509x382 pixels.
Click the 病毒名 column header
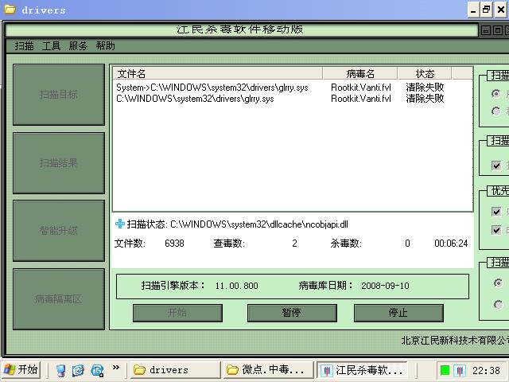click(x=360, y=73)
